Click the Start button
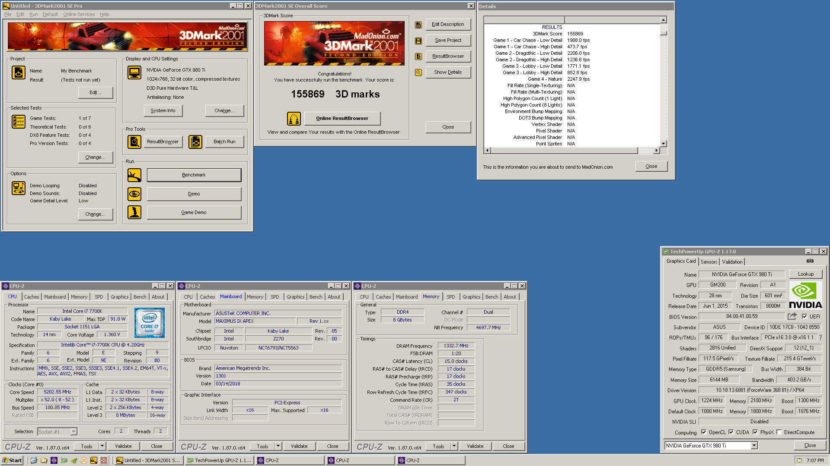Viewport: 830px width, 466px height. (x=12, y=460)
